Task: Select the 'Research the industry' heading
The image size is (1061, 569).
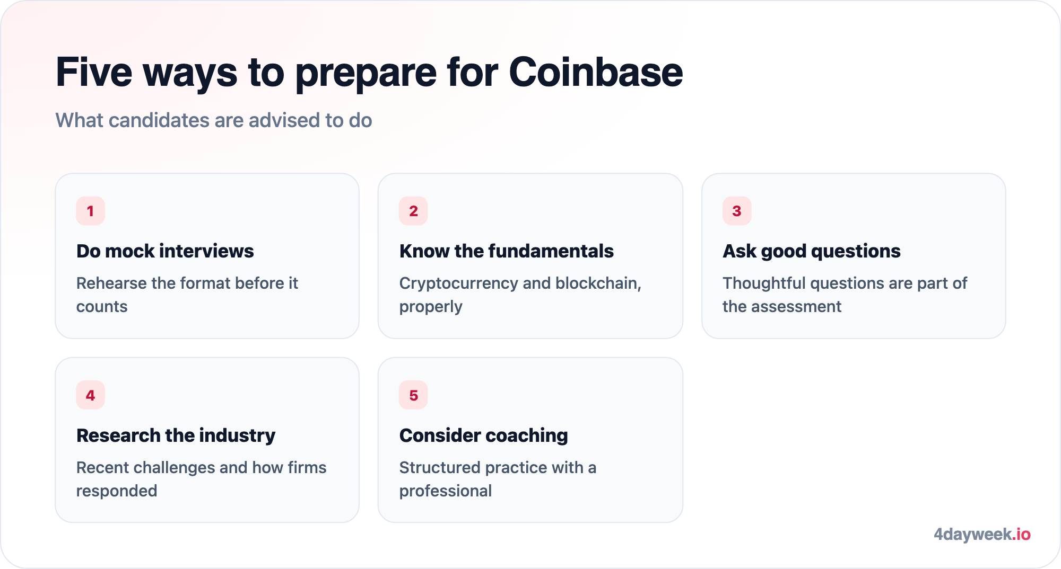Action: [176, 435]
